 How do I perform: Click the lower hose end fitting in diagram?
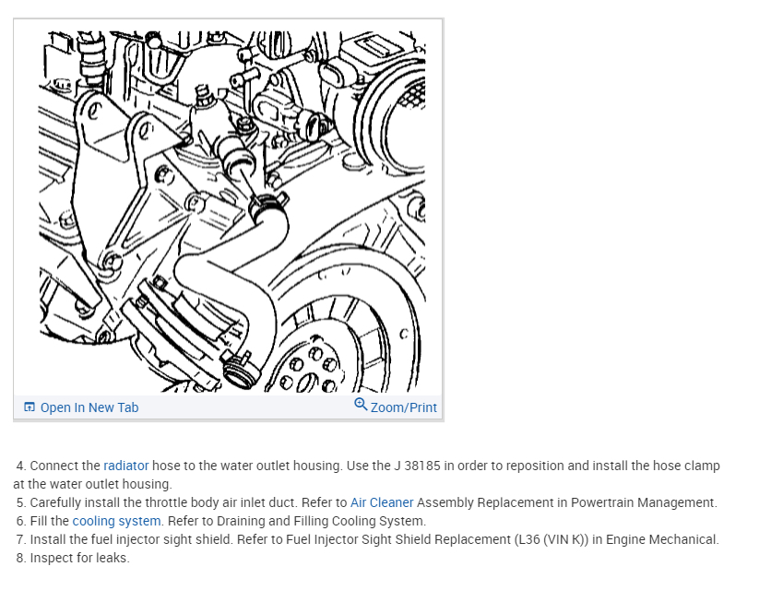[x=242, y=372]
